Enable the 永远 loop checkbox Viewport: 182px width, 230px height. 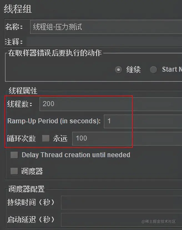click(x=46, y=138)
